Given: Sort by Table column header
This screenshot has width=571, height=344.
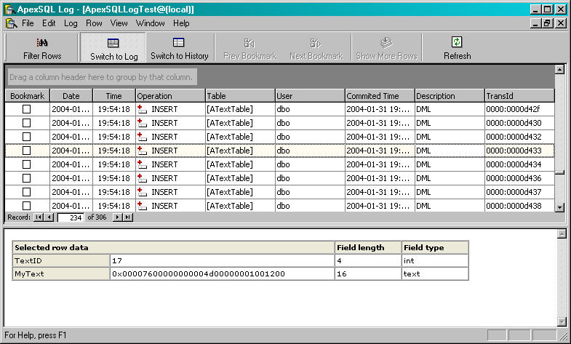Looking at the screenshot, I should pyautogui.click(x=240, y=96).
